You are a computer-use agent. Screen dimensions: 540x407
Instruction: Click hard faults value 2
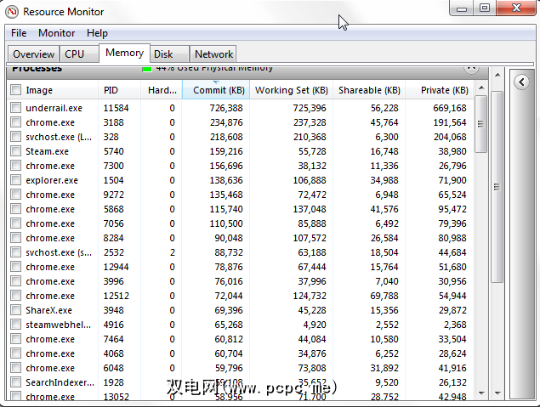pyautogui.click(x=172, y=252)
